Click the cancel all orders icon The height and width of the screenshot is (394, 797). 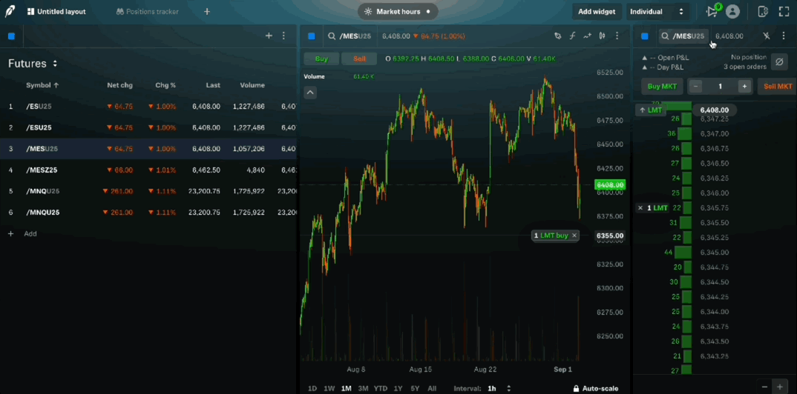(x=778, y=62)
